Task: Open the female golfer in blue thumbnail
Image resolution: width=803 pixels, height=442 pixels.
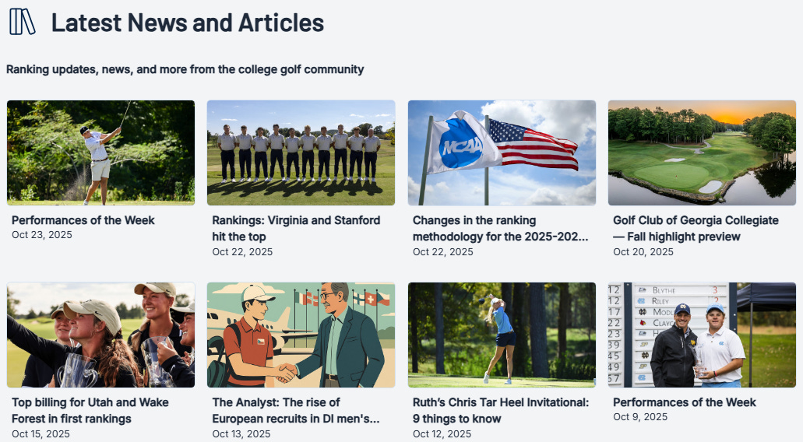Action: click(x=502, y=335)
